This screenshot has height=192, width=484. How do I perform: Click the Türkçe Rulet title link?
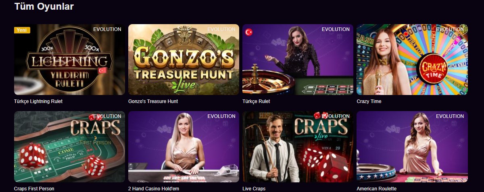point(256,101)
